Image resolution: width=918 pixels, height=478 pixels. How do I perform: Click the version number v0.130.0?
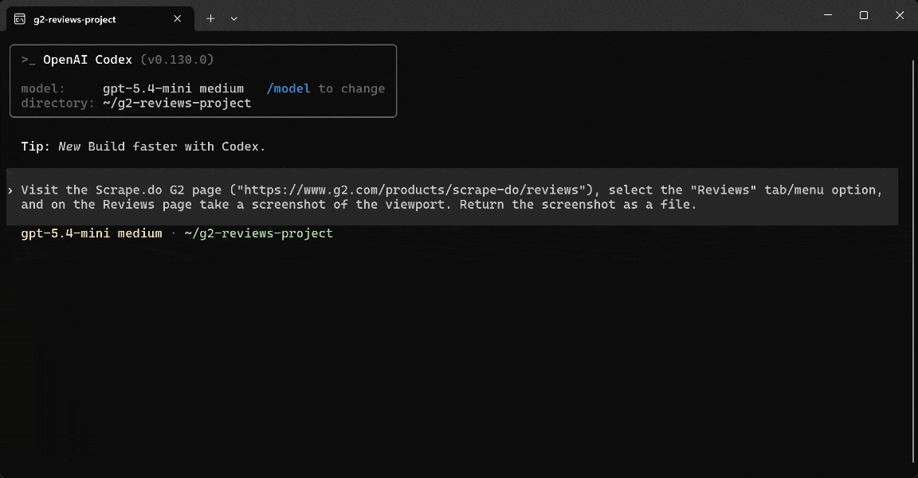[x=178, y=60]
